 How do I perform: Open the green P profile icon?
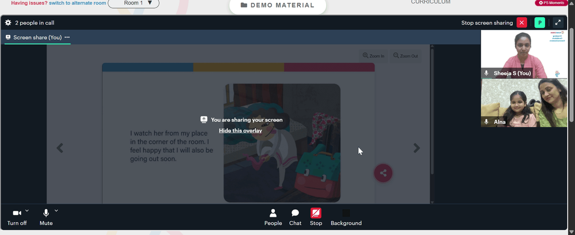539,23
